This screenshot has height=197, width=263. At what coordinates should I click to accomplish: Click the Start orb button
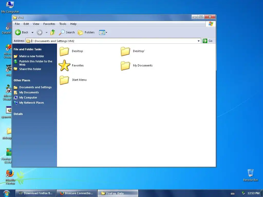[6, 193]
